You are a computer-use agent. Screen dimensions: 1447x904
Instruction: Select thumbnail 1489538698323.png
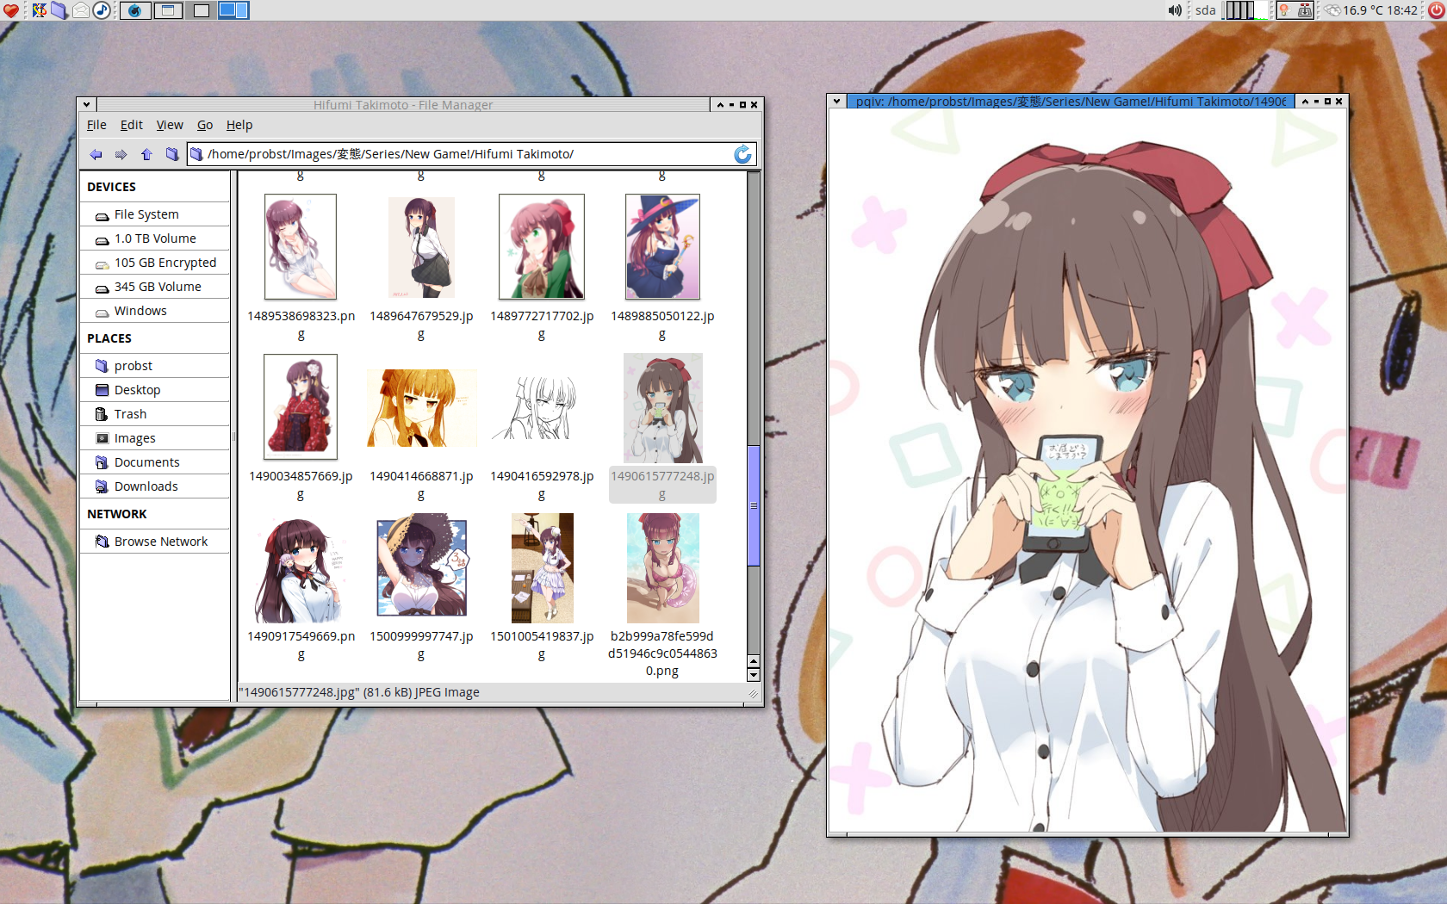click(x=301, y=246)
